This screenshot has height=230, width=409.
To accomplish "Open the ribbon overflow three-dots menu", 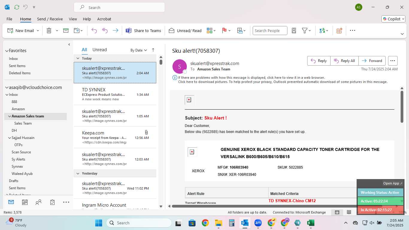I will pos(352,31).
